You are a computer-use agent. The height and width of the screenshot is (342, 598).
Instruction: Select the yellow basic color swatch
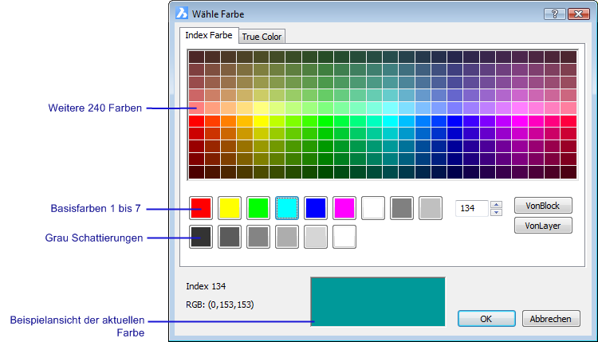230,208
